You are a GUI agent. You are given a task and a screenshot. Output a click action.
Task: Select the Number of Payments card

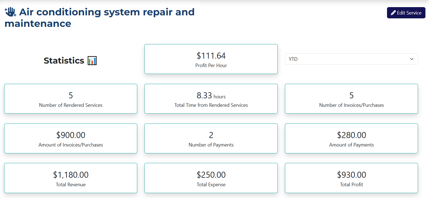coord(211,139)
